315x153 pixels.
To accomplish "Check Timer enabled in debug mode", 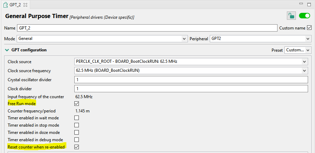I will [77, 140].
